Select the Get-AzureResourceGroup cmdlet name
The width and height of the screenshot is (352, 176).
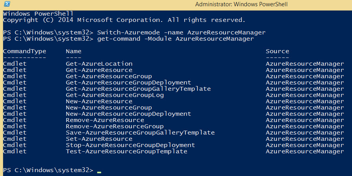coord(109,76)
